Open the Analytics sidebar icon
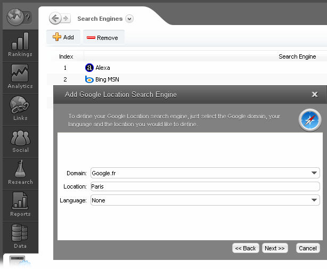This screenshot has height=269, width=327. [x=20, y=77]
